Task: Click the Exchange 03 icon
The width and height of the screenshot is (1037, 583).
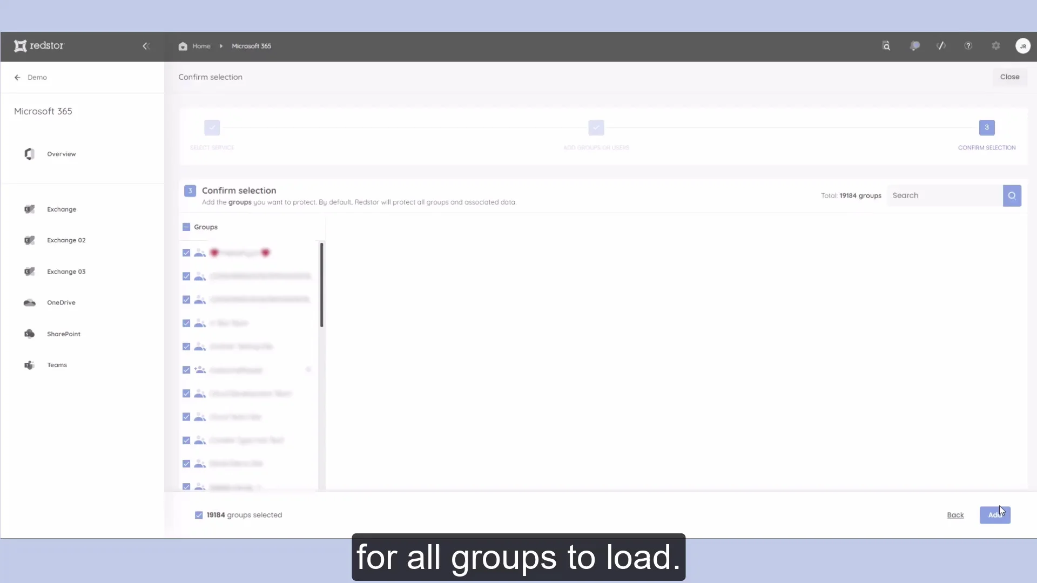Action: [30, 272]
